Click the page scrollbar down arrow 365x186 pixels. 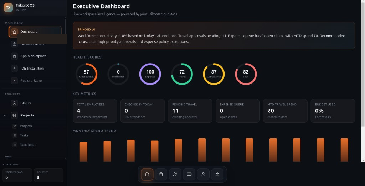click(x=363, y=161)
